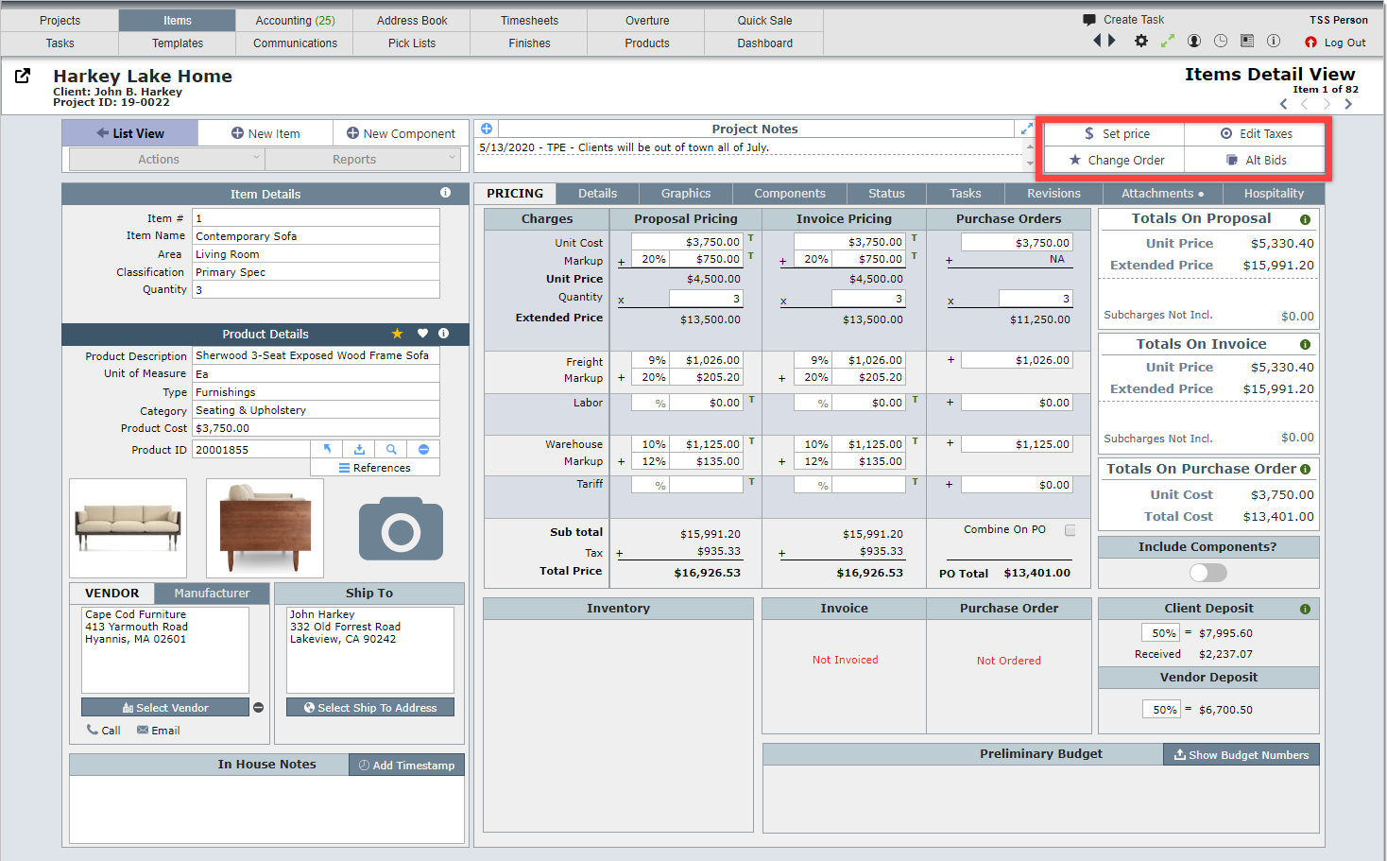
Task: Click the Client Deposit 50% field
Action: click(x=1161, y=633)
